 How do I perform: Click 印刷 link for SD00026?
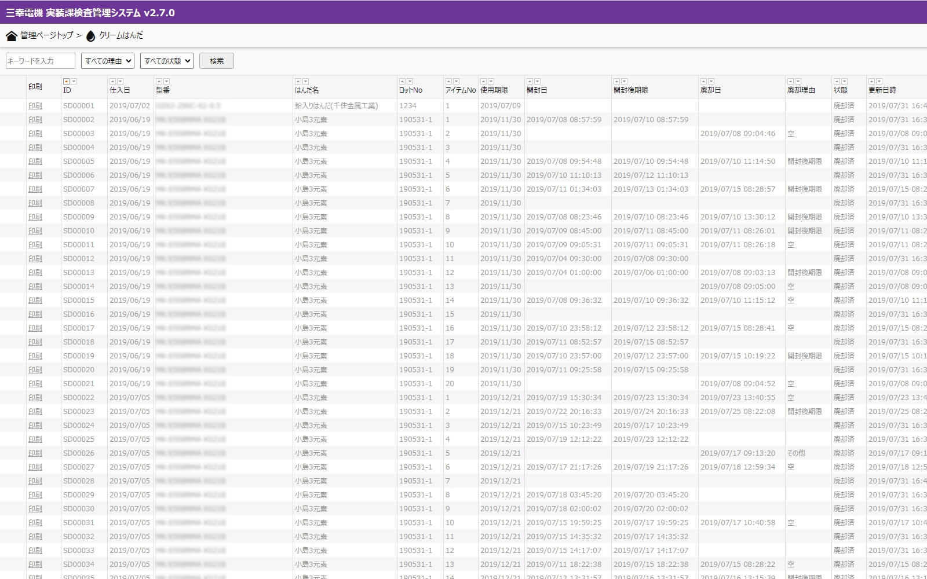35,453
